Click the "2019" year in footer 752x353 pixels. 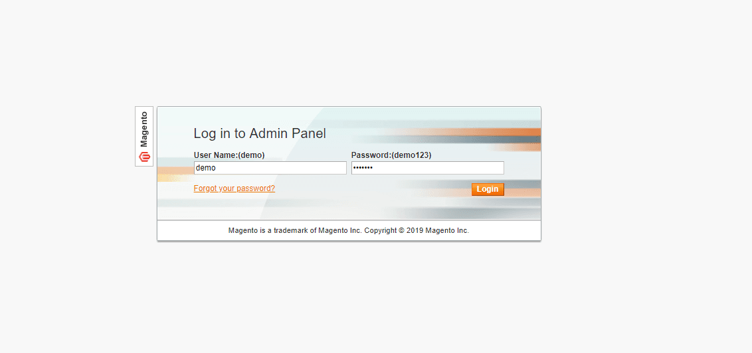click(415, 230)
